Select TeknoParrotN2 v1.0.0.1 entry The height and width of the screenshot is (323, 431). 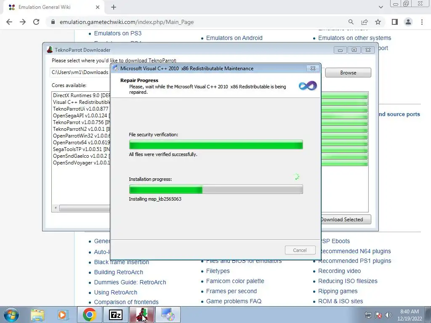[81, 129]
